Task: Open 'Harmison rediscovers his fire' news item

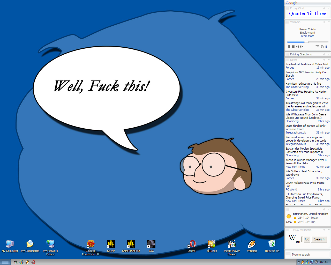Action: point(303,84)
